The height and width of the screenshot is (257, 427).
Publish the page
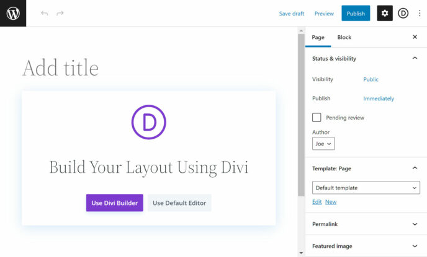tap(356, 13)
